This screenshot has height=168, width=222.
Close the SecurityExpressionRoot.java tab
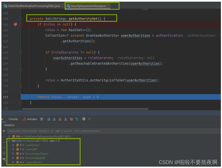pyautogui.click(x=108, y=6)
